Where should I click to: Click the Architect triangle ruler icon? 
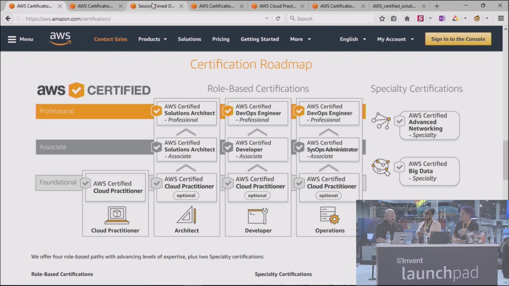187,215
